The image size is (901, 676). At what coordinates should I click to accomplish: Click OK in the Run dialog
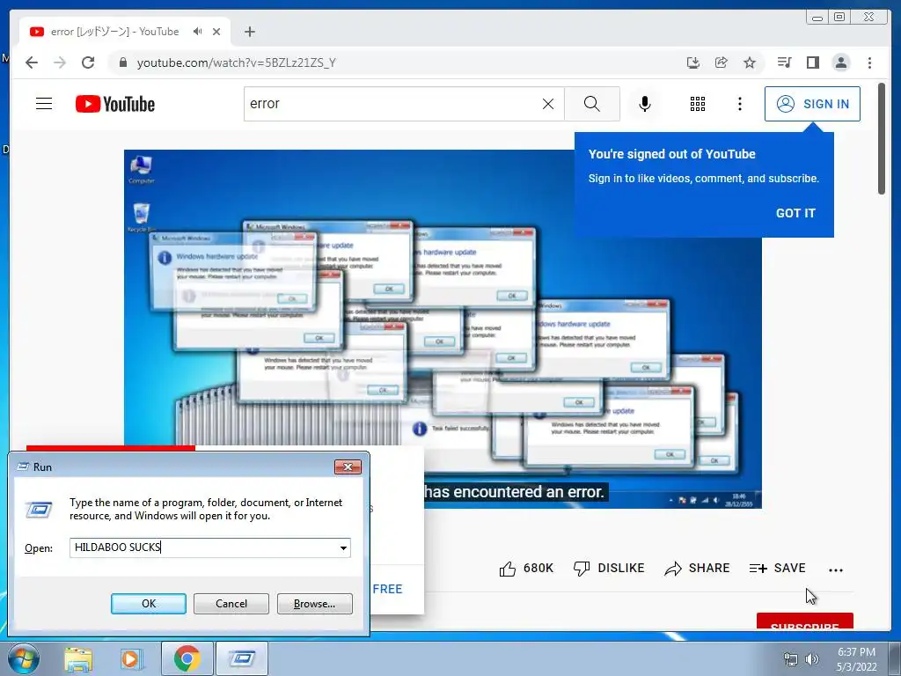click(148, 604)
